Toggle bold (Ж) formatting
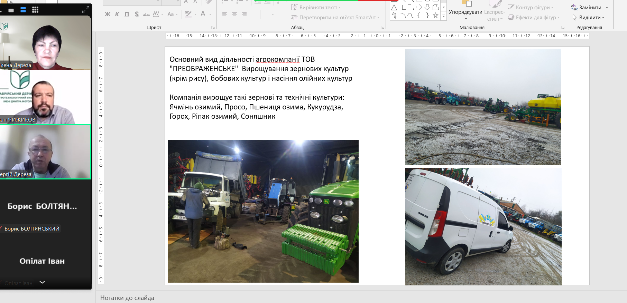The height and width of the screenshot is (303, 627). (108, 14)
